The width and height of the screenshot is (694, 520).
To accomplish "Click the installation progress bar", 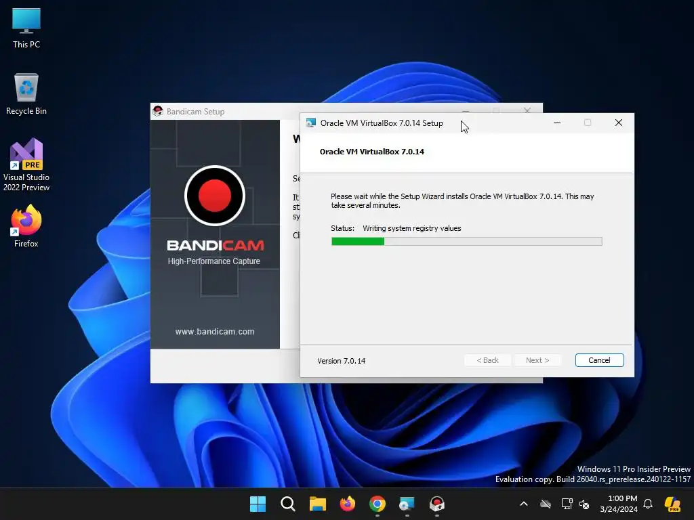I will [466, 242].
